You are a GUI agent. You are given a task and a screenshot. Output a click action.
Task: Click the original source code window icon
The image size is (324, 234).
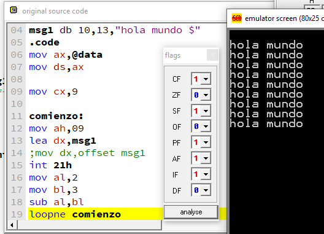[13, 10]
